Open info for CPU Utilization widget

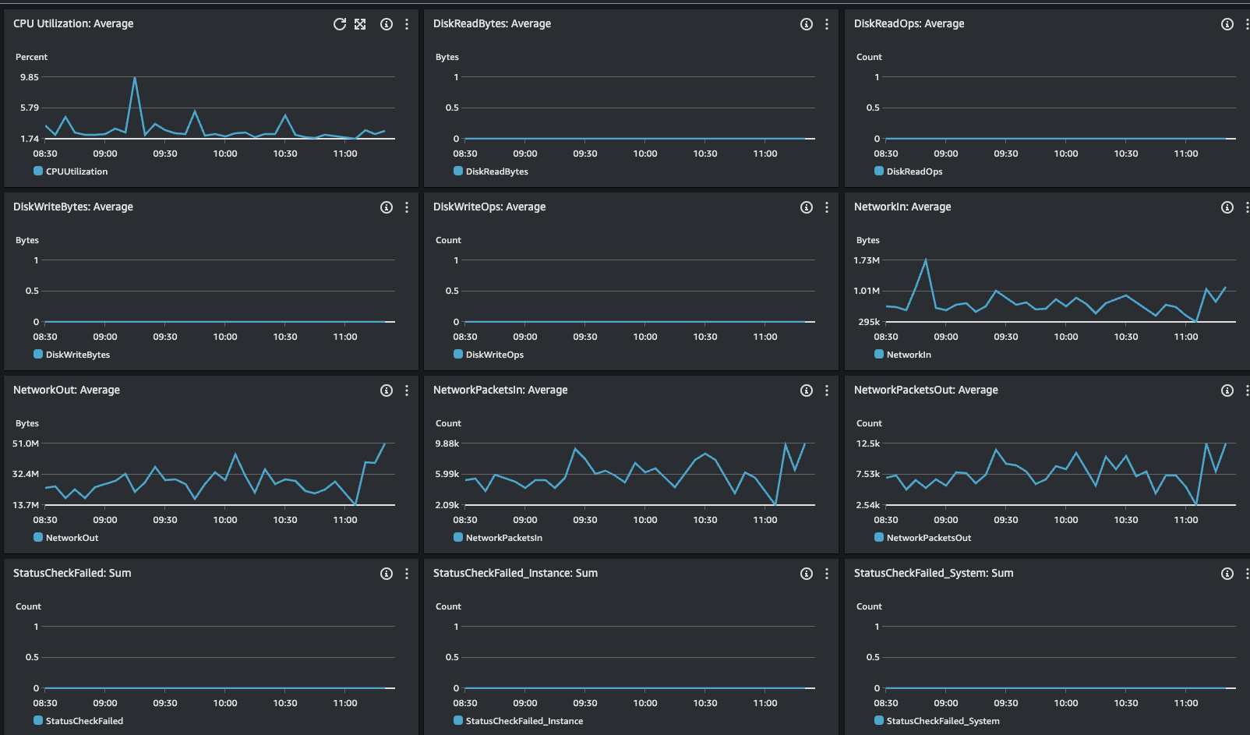(387, 24)
